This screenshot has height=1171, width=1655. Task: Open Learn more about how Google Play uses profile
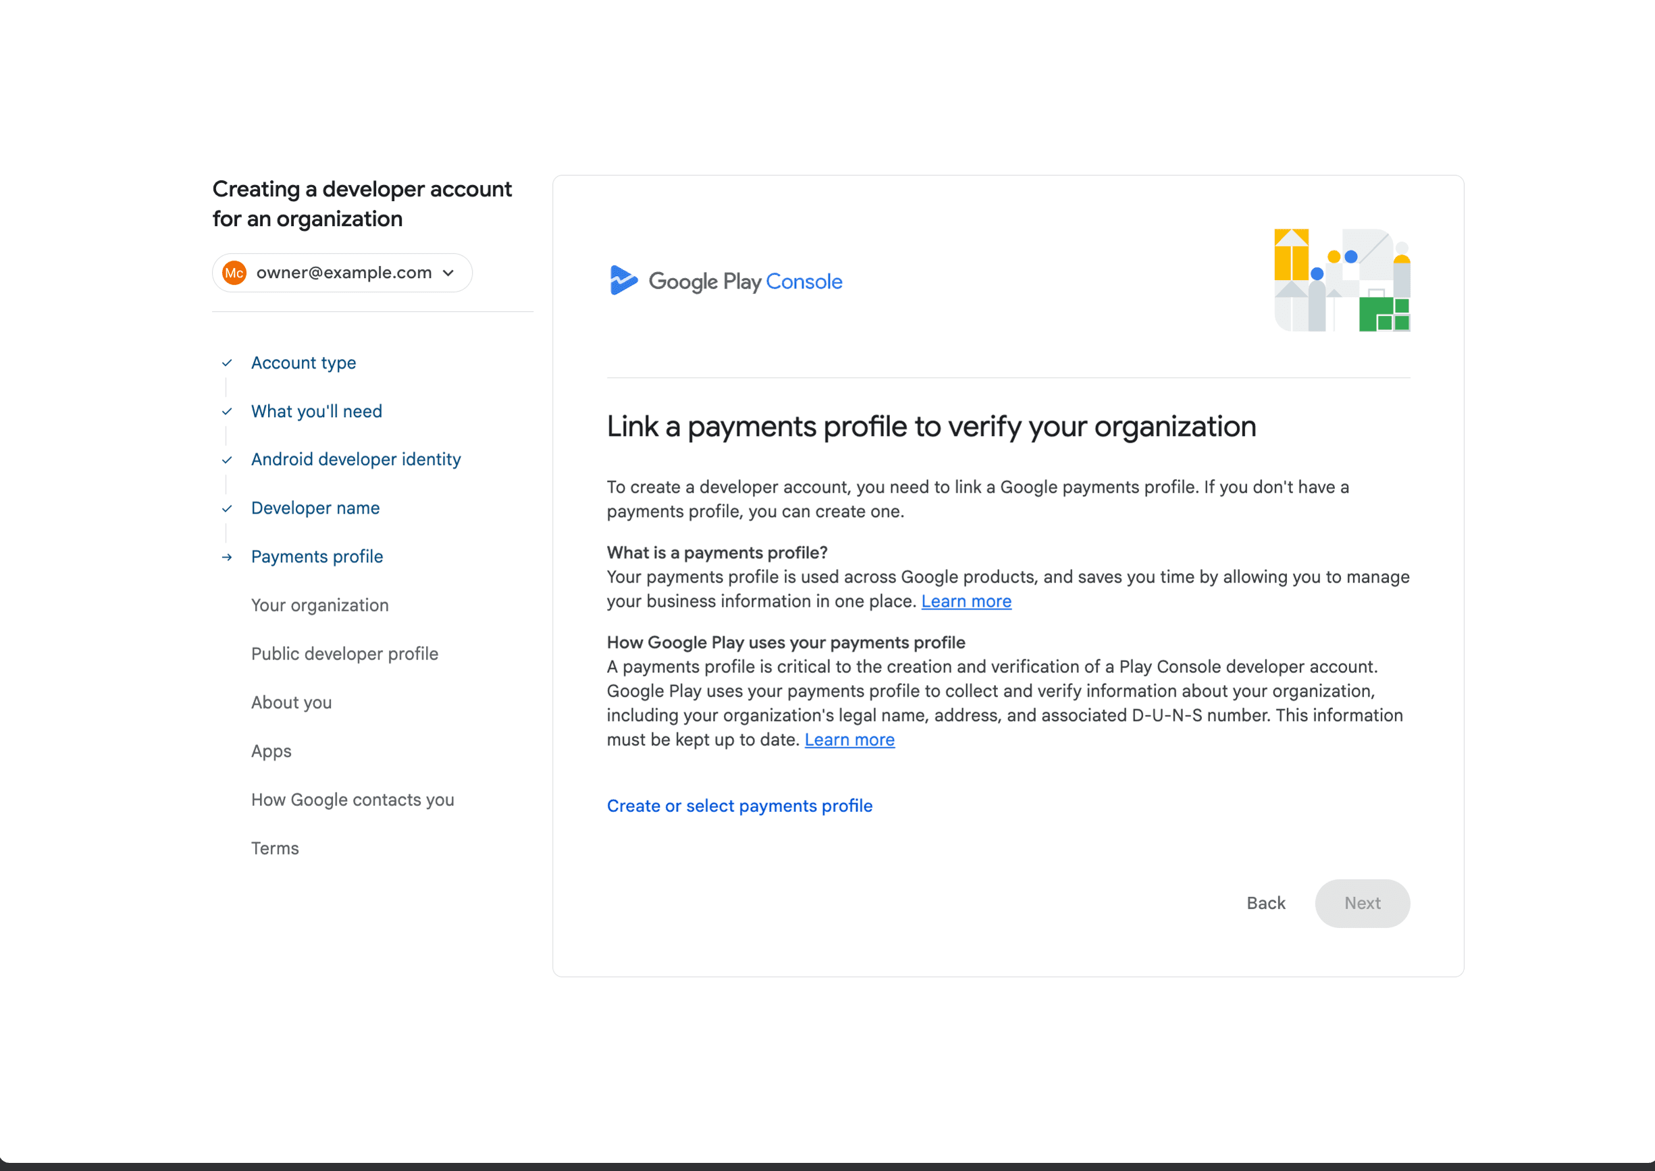coord(849,740)
